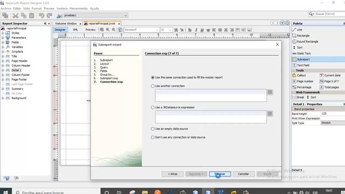Image resolution: width=345 pixels, height=194 pixels.
Task: Click the Copy toolbar icon
Action: click(24, 16)
